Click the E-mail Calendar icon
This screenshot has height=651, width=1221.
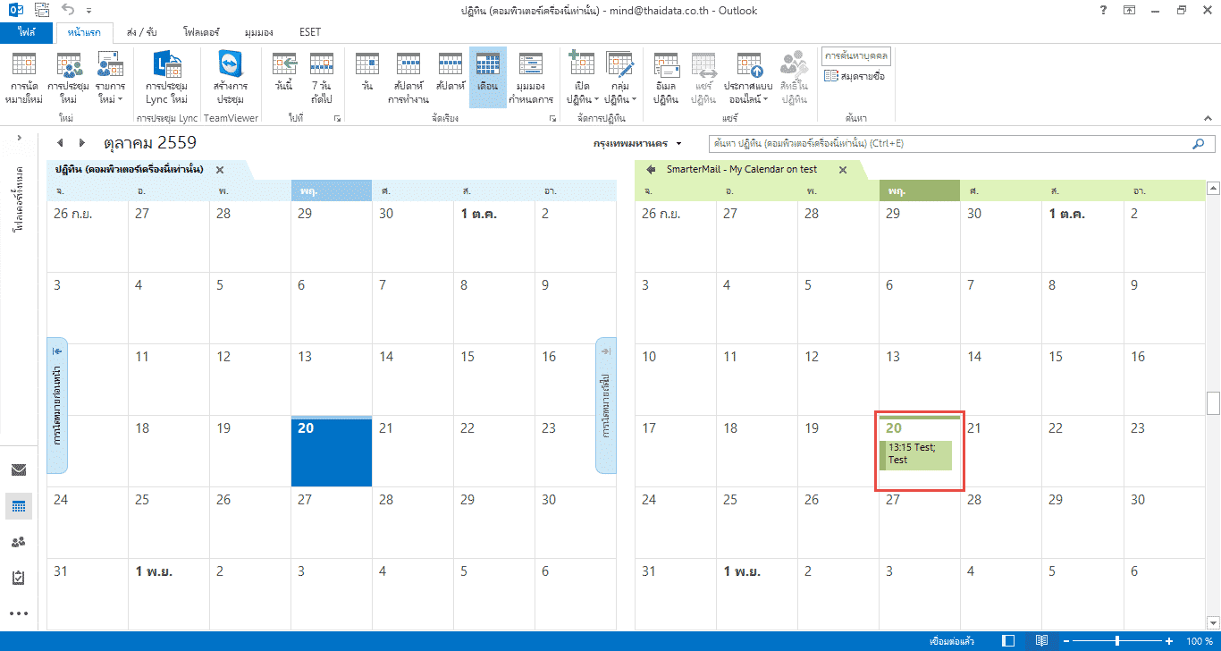point(666,78)
